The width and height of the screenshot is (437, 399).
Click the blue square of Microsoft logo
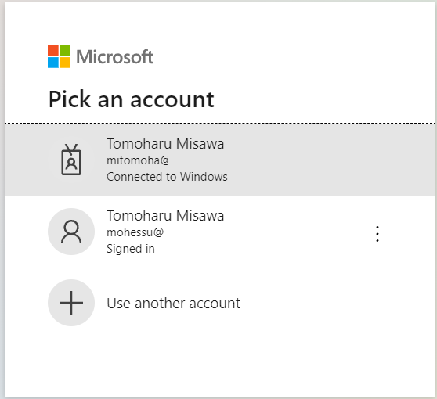pyautogui.click(x=53, y=63)
